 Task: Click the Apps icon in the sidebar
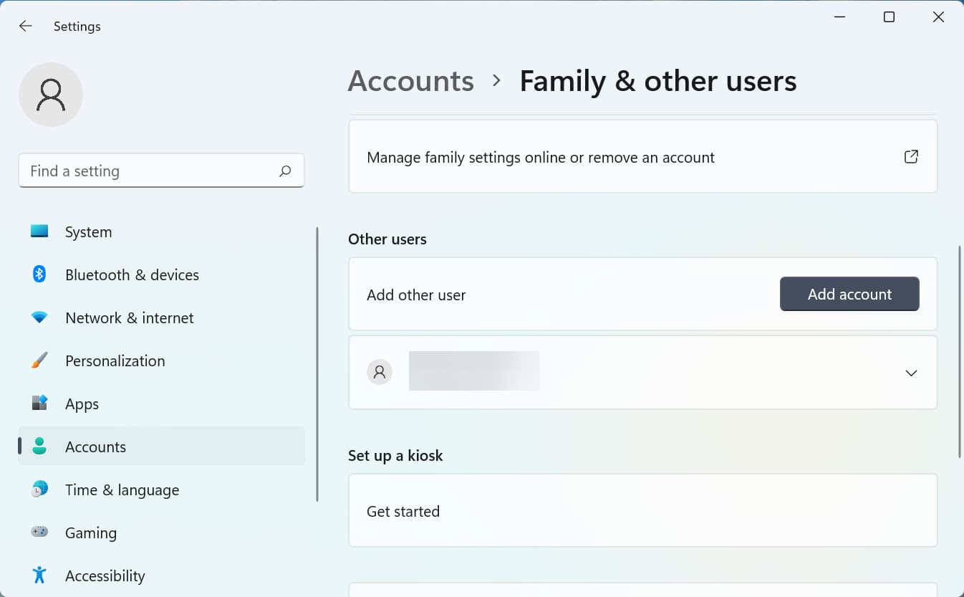39,403
